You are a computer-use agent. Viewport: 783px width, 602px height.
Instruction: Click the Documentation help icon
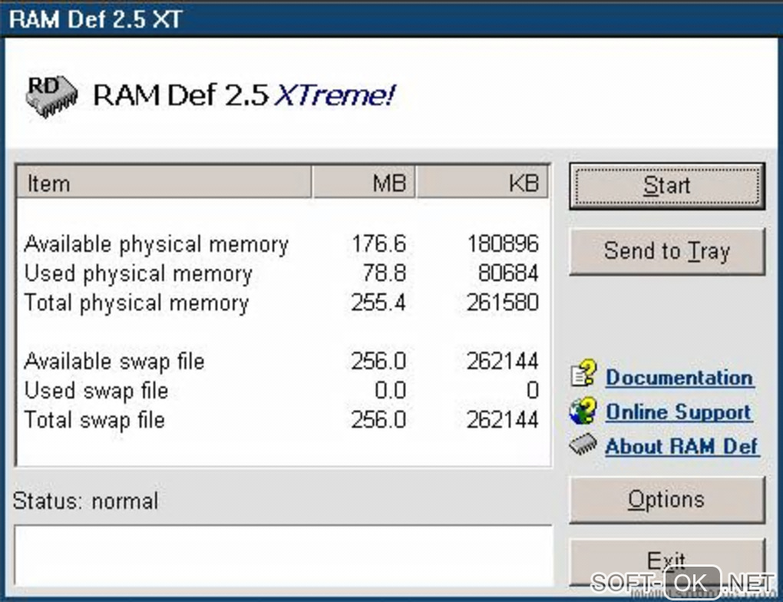click(x=583, y=373)
